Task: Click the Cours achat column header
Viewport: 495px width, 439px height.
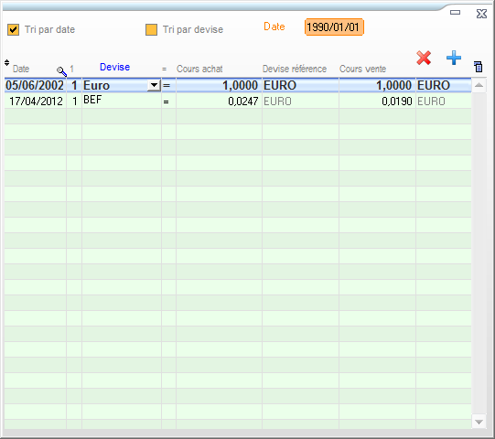Action: [x=199, y=69]
